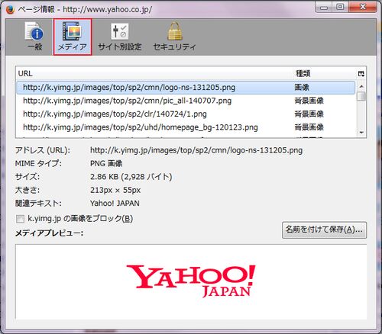Open the column picker icon beside 種類
Viewport: 382px width, 334px height.
tap(361, 74)
